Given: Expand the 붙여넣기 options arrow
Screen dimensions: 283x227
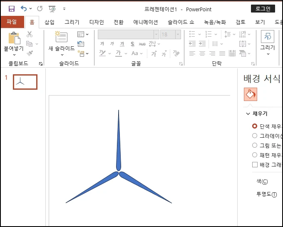Looking at the screenshot, I should [x=14, y=55].
